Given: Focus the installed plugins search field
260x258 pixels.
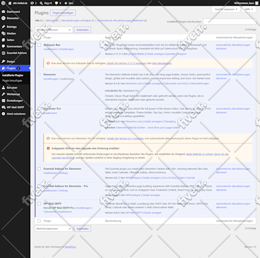Looking at the screenshot, I should click(x=230, y=21).
